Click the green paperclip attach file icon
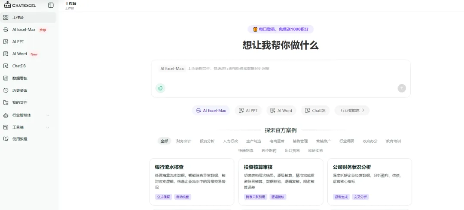Image resolution: width=464 pixels, height=210 pixels. point(160,88)
